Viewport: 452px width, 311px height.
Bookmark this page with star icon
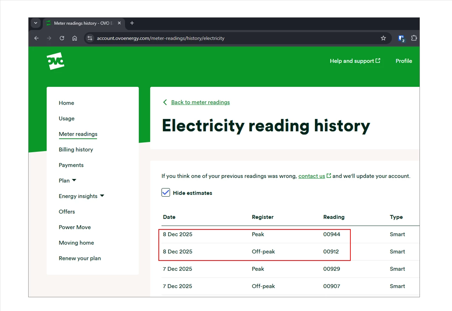[383, 38]
